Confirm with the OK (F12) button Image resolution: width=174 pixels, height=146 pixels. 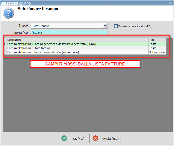75,138
